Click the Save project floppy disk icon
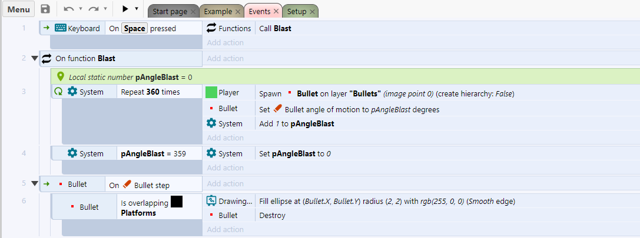Screen dimensions: 640x238 [45, 9]
